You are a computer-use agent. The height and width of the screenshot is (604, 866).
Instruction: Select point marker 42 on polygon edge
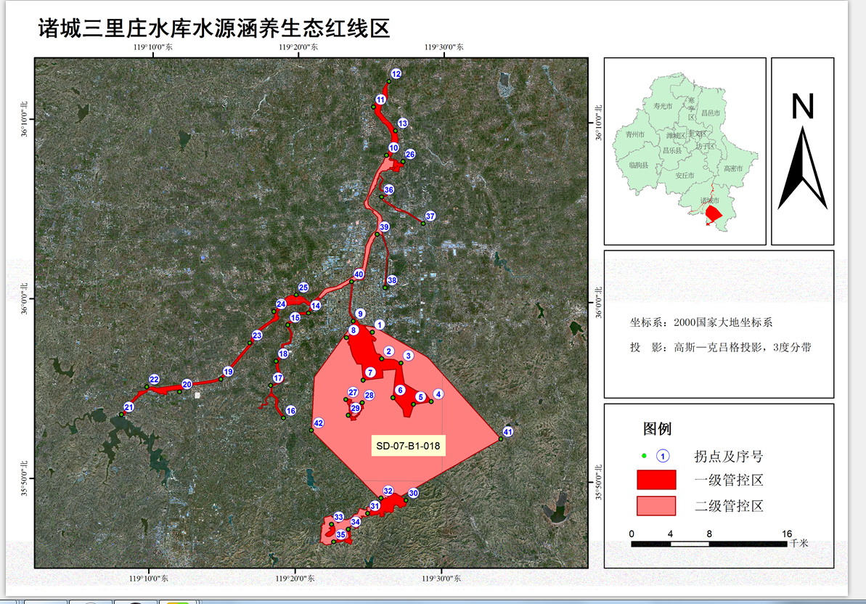pyautogui.click(x=318, y=423)
